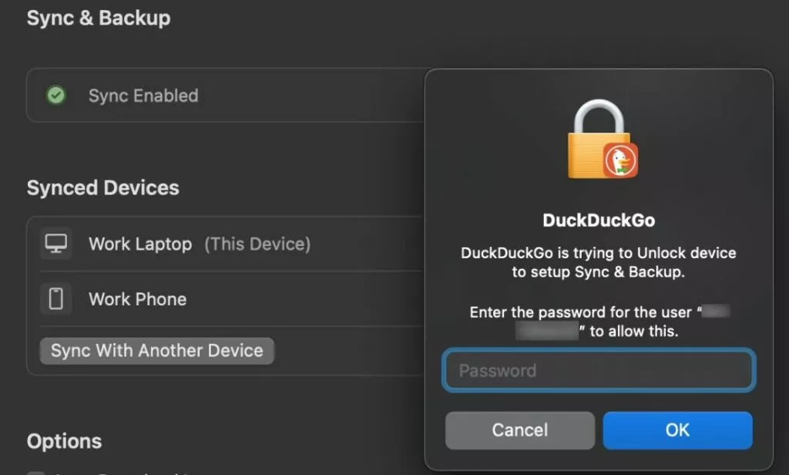Click the green Sync Enabled checkmark icon

[x=55, y=96]
